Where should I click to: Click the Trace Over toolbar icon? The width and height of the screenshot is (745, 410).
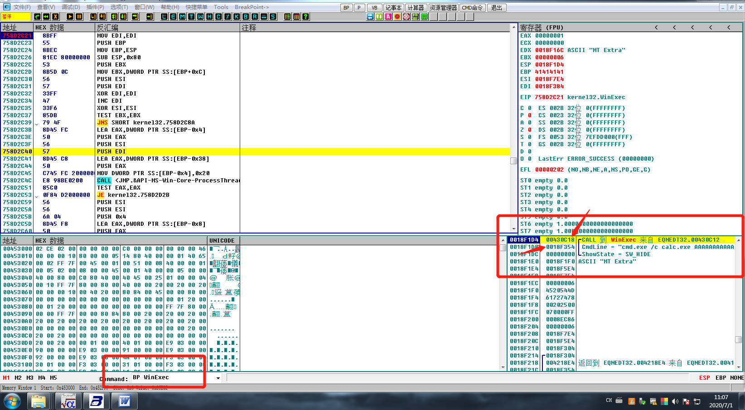point(124,16)
